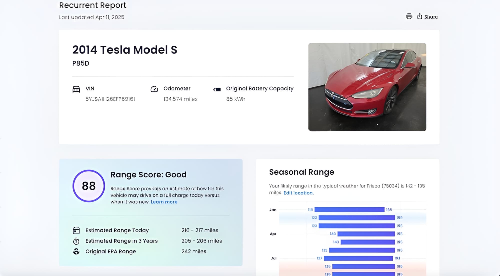
Task: Click the Range Score: Good heading
Action: point(148,175)
